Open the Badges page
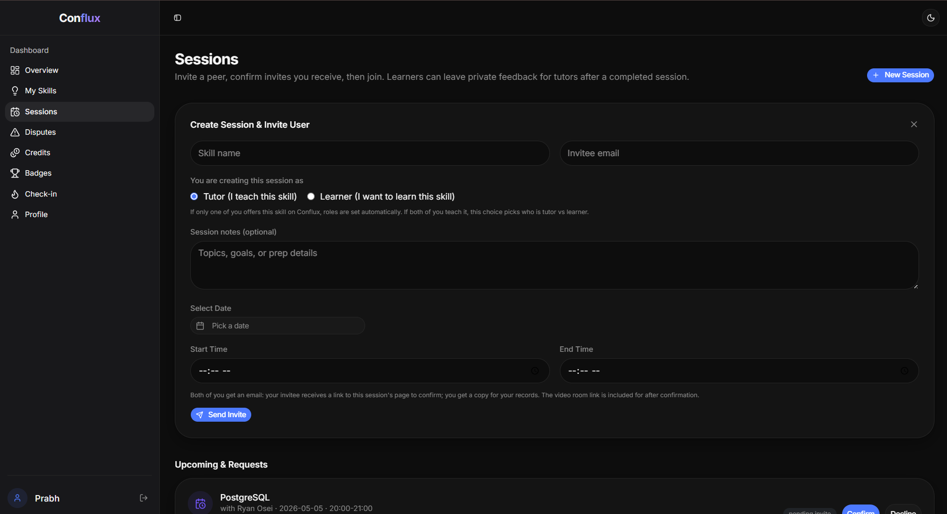This screenshot has width=947, height=514. (79, 173)
